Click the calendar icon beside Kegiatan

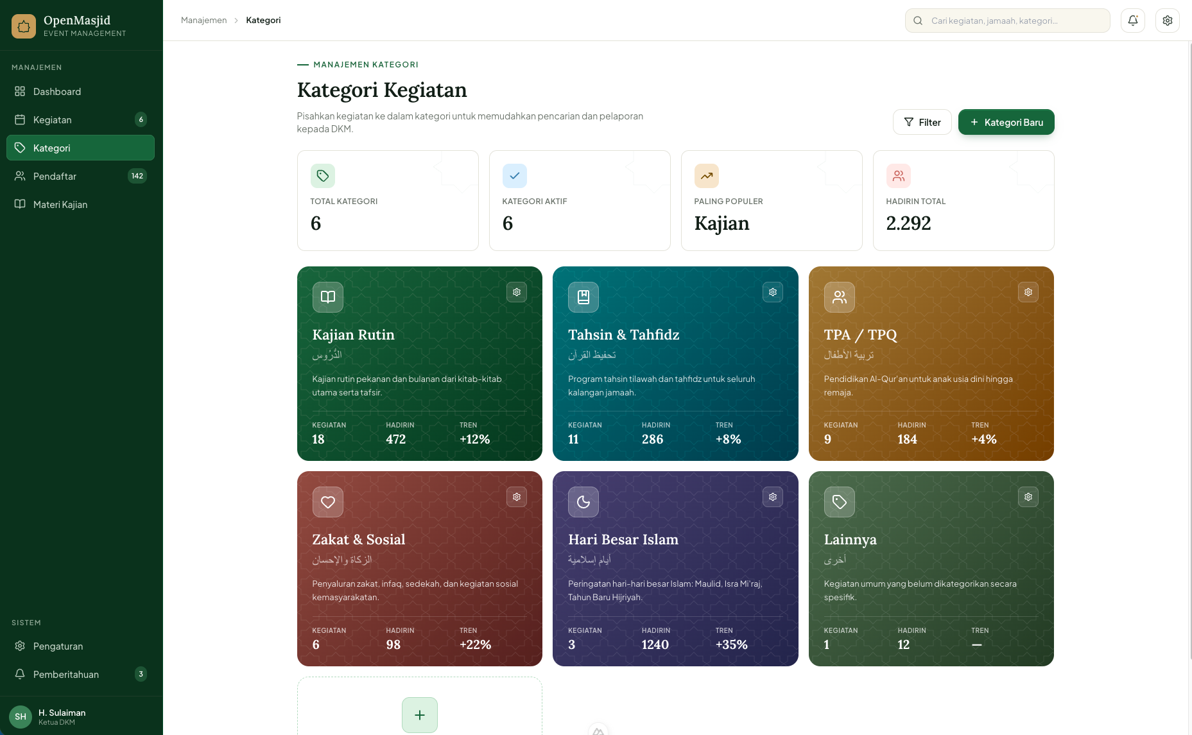coord(20,119)
